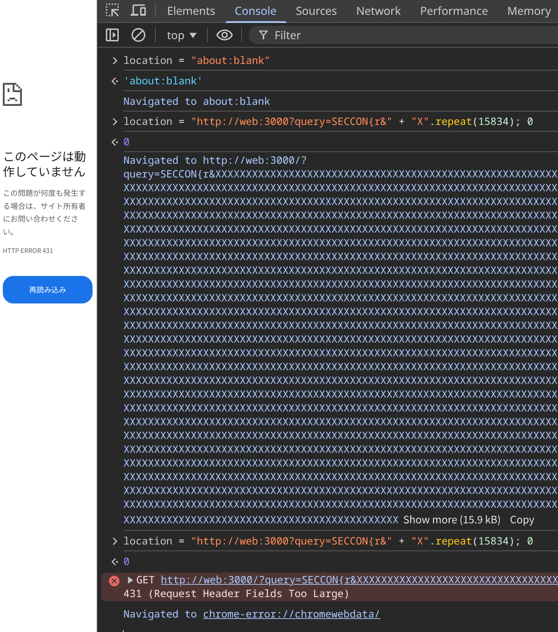Open the top context dropdown

click(x=181, y=35)
